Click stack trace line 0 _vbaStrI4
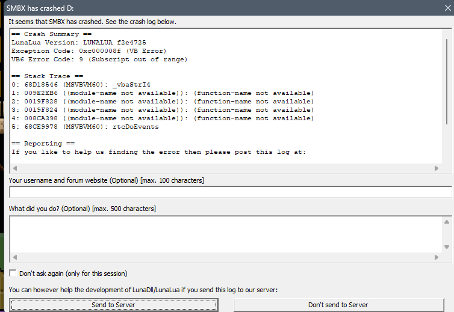The image size is (454, 312). pos(81,84)
